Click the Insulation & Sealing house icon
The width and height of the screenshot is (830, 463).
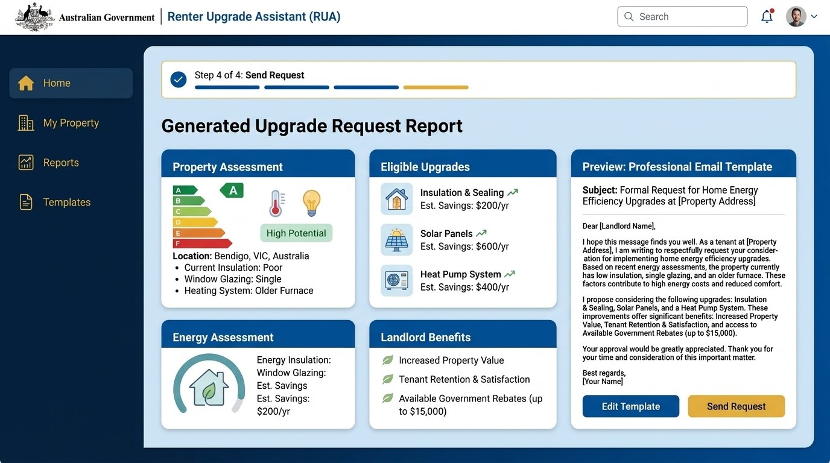397,199
